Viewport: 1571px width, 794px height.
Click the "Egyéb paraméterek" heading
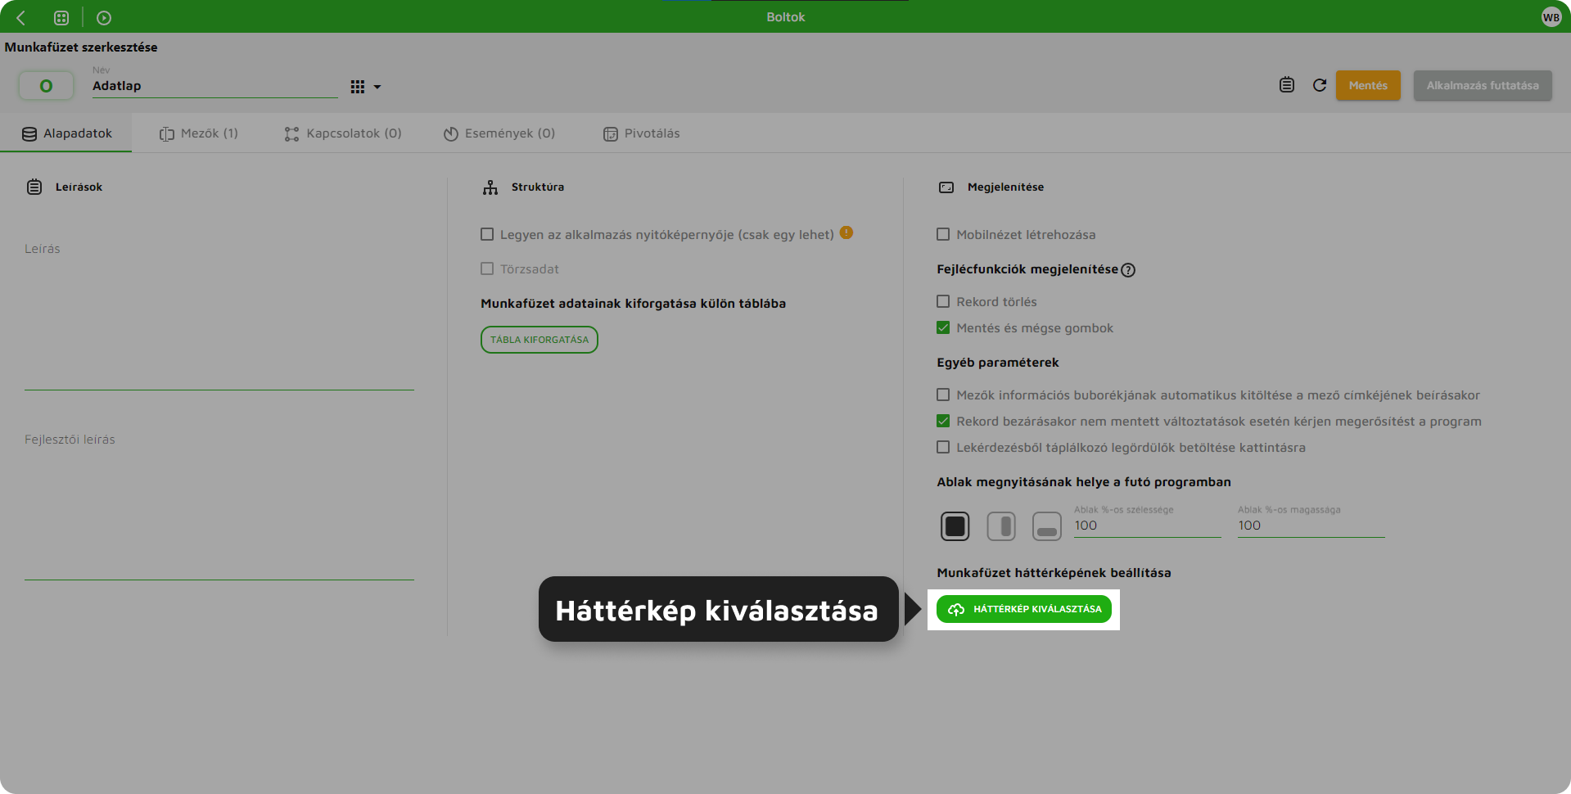tap(998, 363)
